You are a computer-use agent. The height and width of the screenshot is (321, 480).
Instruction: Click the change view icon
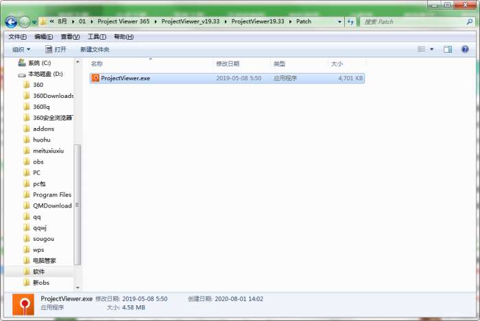pos(421,49)
